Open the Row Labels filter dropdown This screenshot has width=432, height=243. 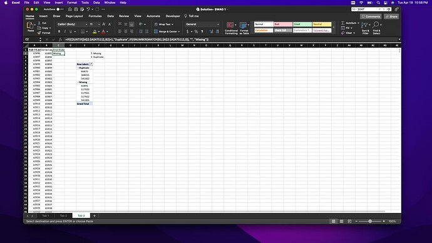pos(91,64)
